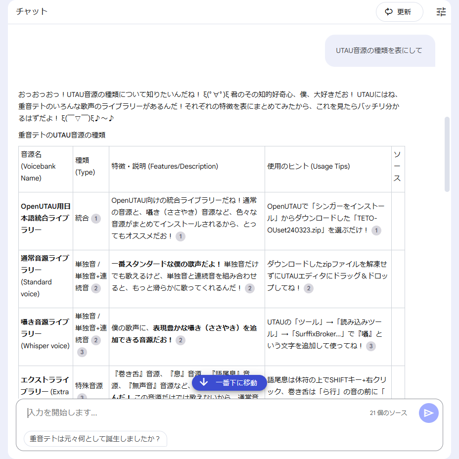Click the intro paragraph starting おっおっおっ！
Viewport: 459px width, 459px height.
pos(209,106)
